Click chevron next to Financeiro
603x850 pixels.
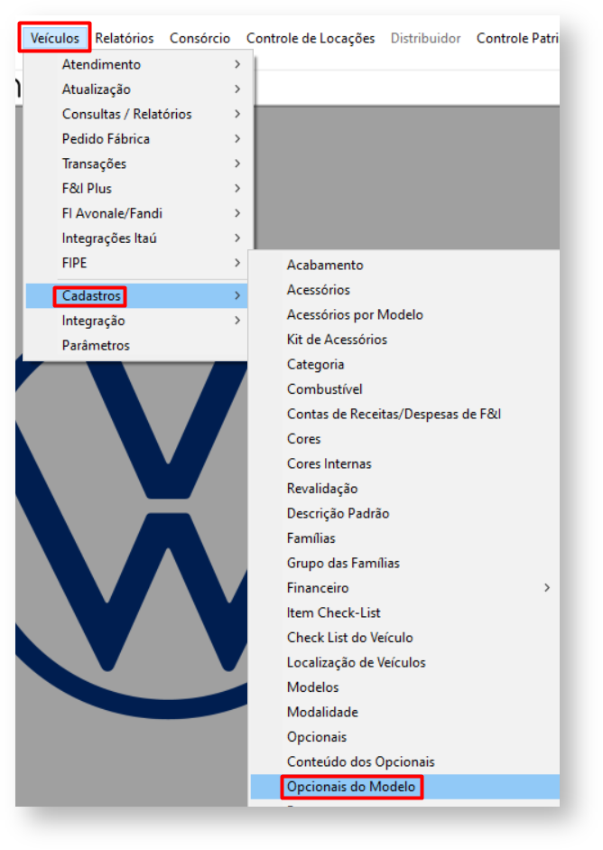click(x=547, y=588)
